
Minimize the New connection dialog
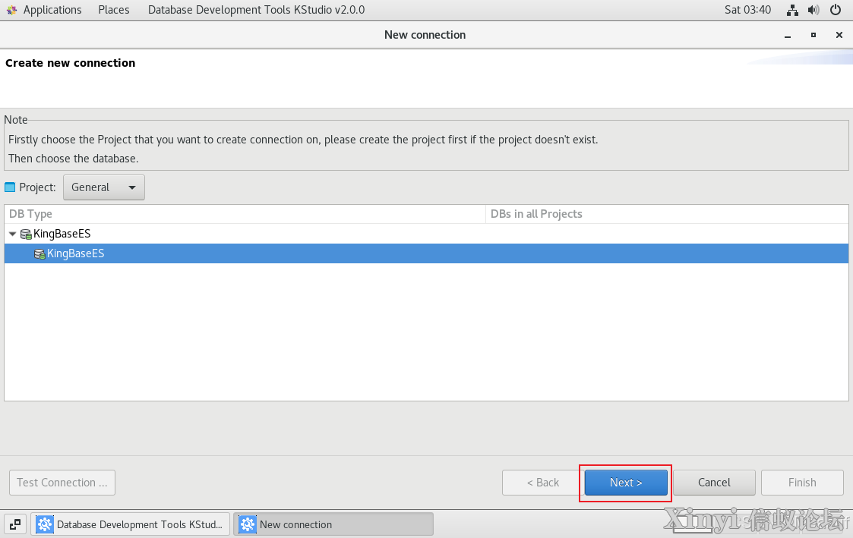[x=788, y=36]
